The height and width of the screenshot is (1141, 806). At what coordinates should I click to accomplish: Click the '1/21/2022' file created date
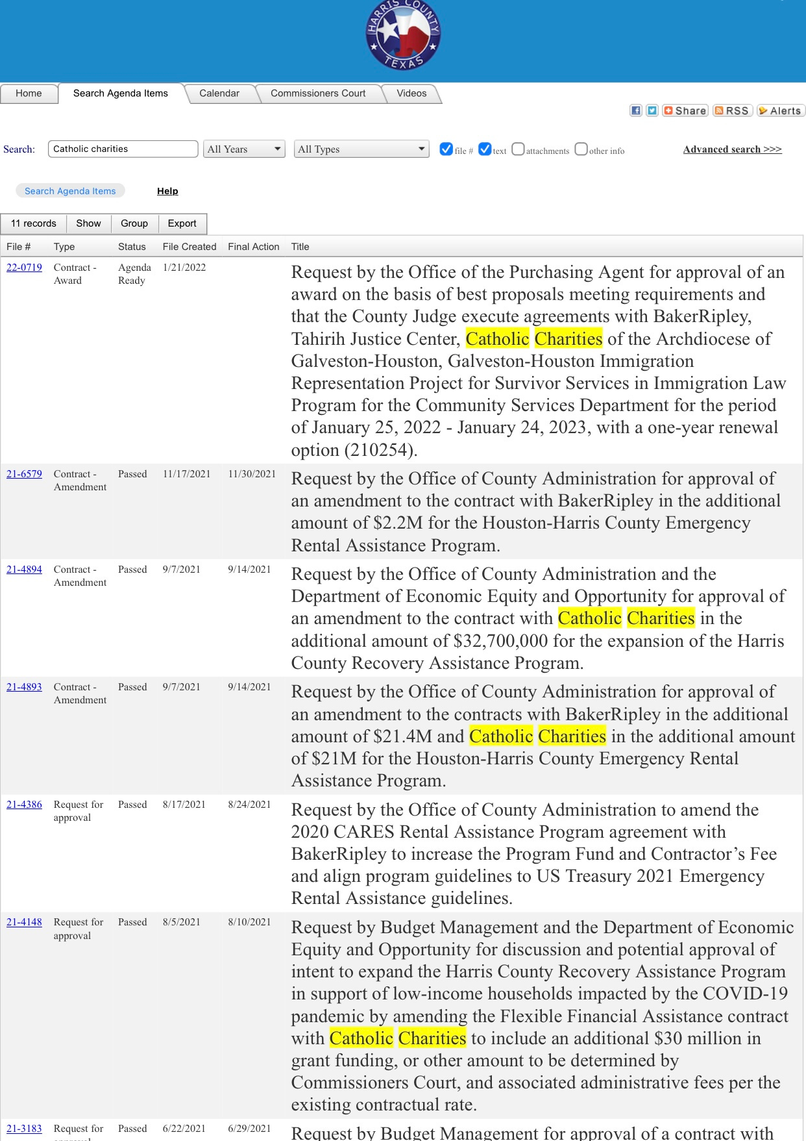click(x=184, y=268)
